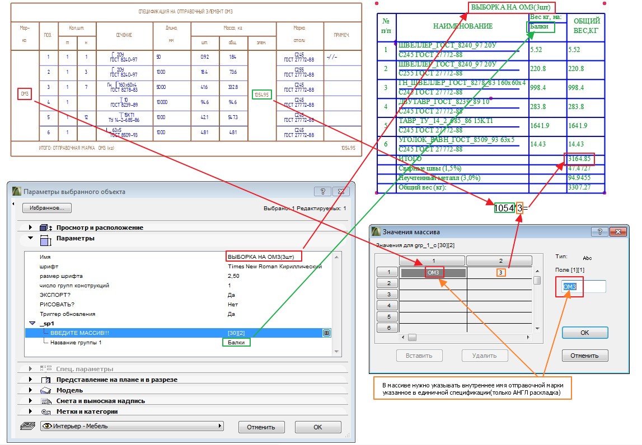Click left arrow of array table horizontal scrollbar
The image size is (642, 445).
(x=404, y=338)
